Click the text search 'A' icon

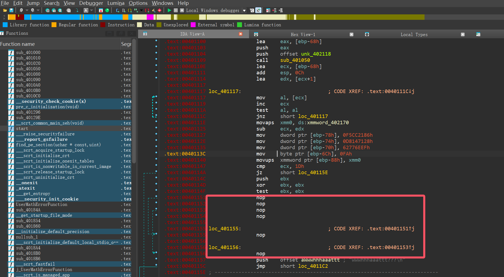click(86, 10)
